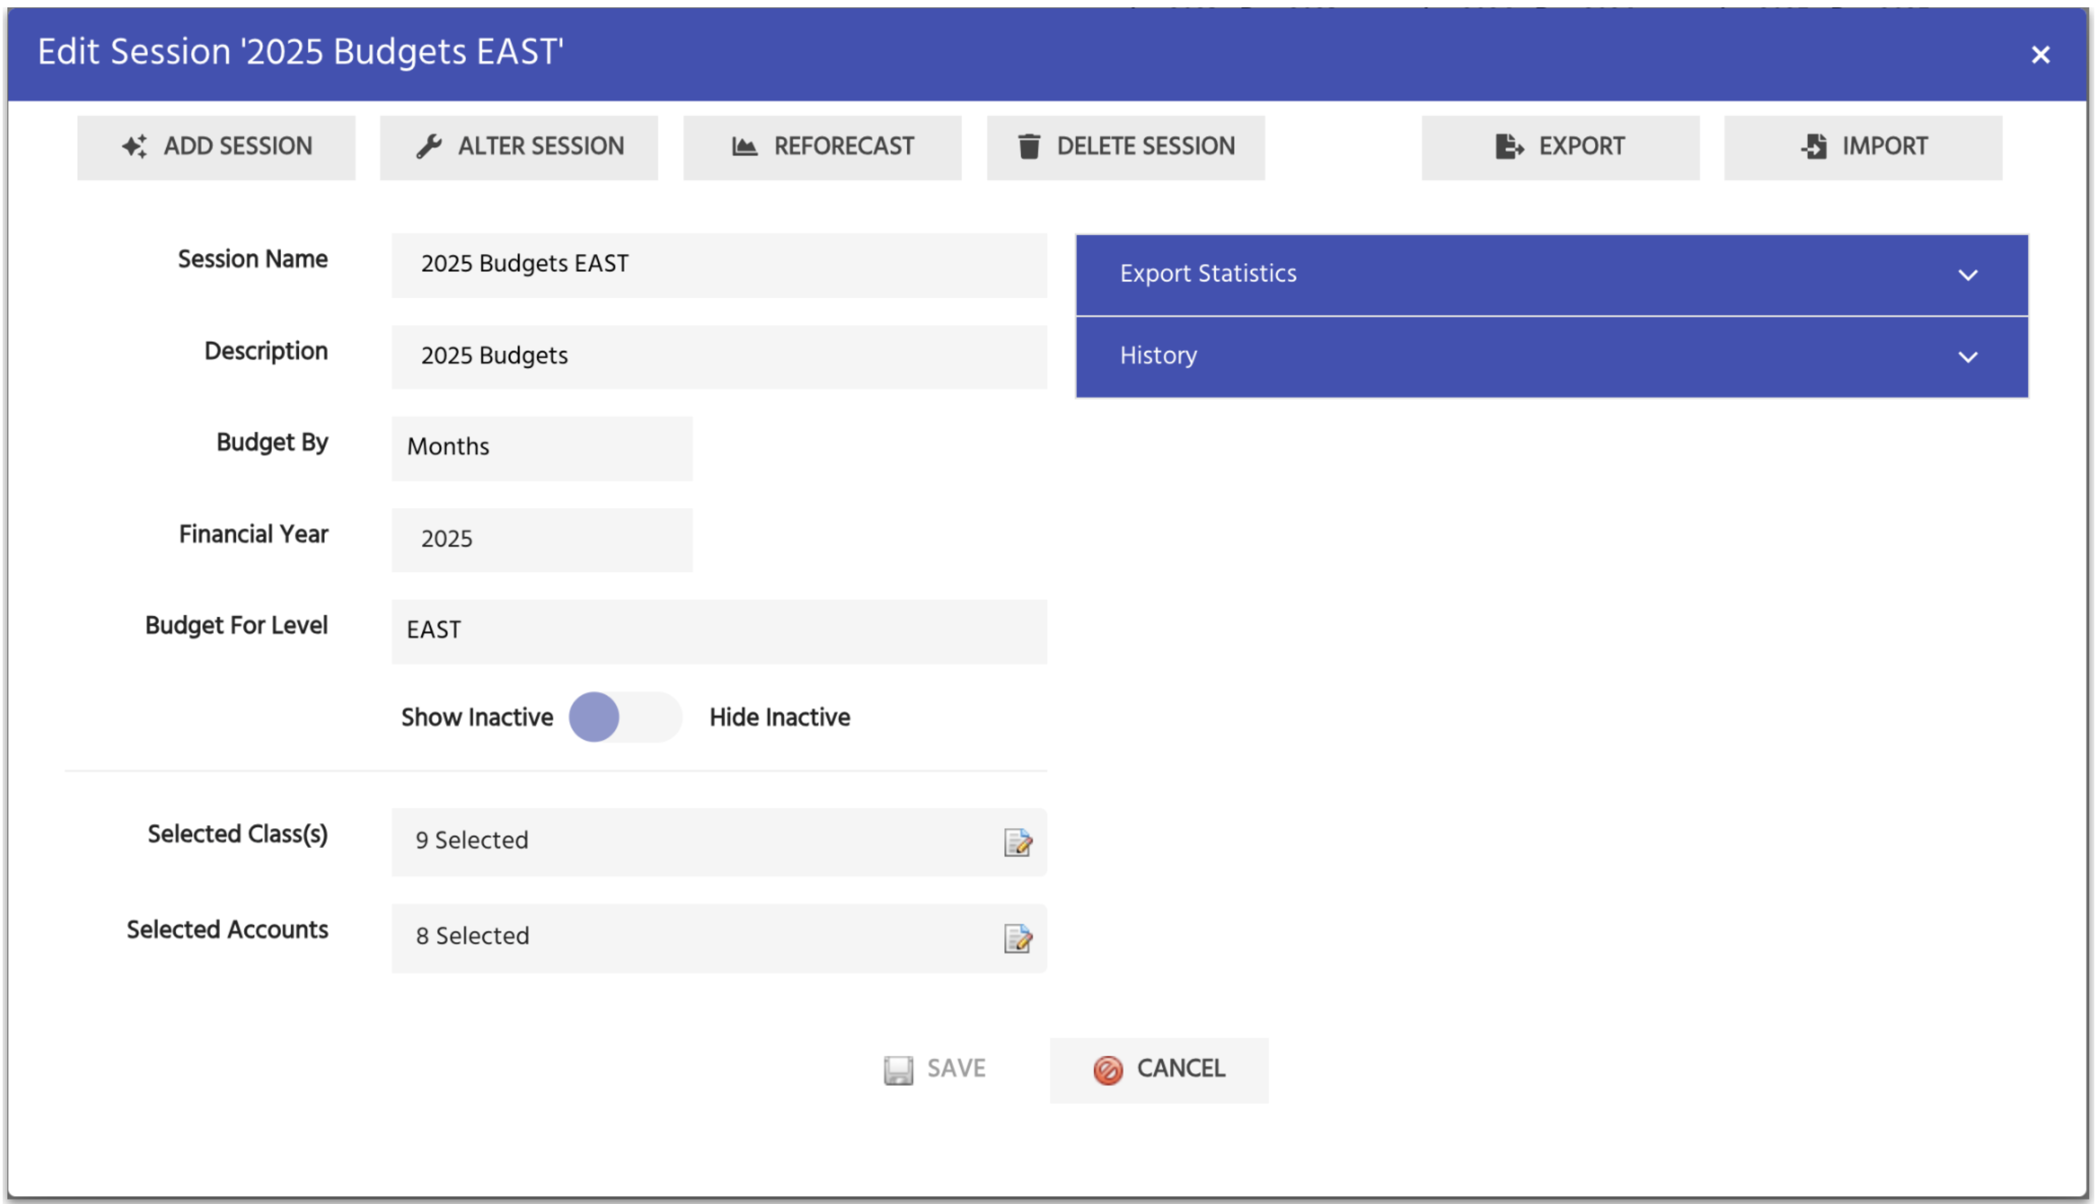Open the Budget By Months dropdown
2099x1204 pixels.
click(543, 448)
